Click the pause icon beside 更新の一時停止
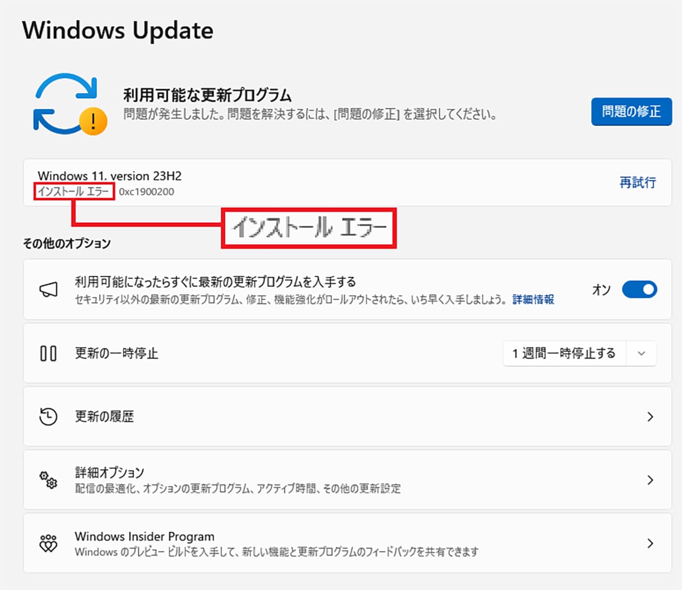 pos(48,353)
